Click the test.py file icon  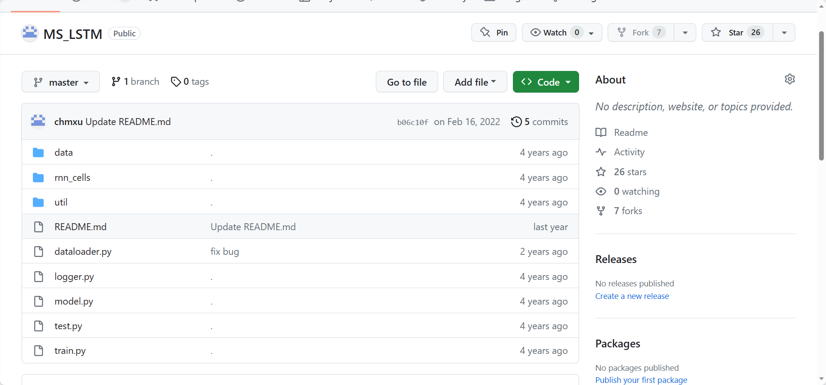(x=38, y=326)
